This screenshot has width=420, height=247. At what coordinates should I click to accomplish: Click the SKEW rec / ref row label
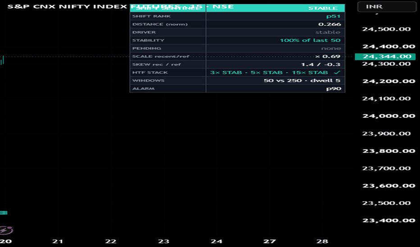pos(156,64)
